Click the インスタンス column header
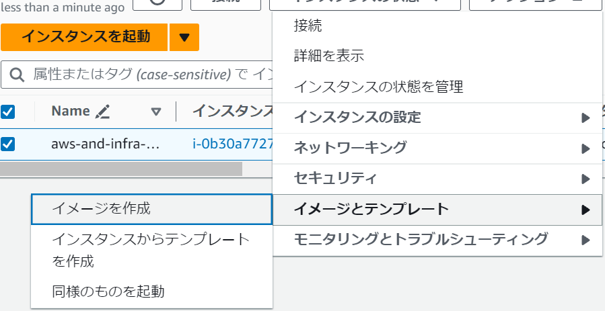This screenshot has width=605, height=311. (x=233, y=112)
